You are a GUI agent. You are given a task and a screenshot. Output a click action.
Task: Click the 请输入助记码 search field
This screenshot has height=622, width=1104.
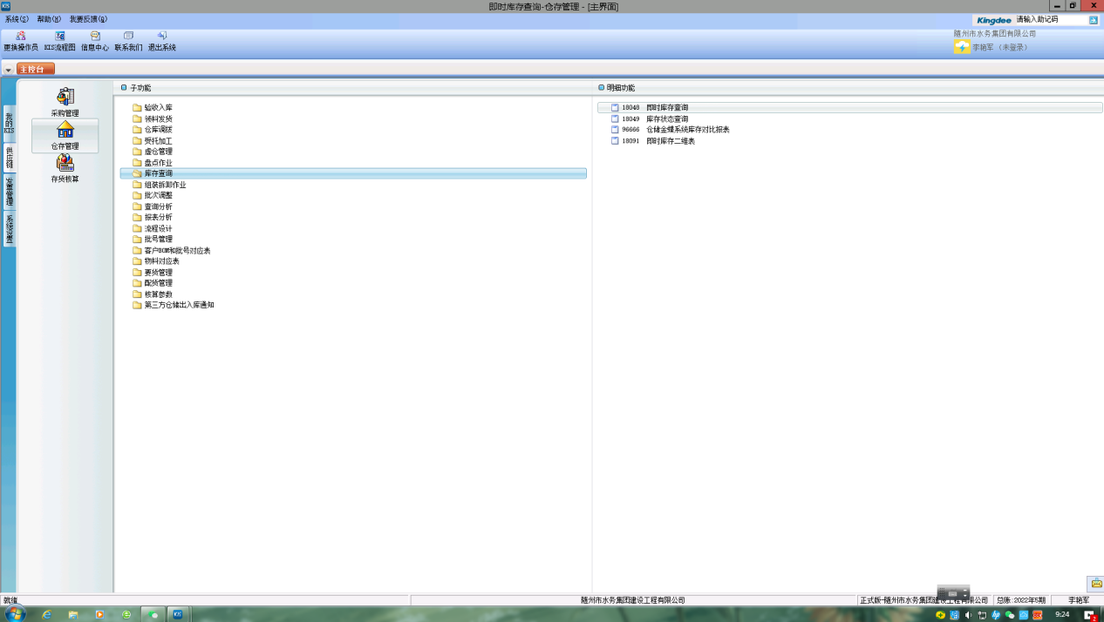click(x=1049, y=19)
